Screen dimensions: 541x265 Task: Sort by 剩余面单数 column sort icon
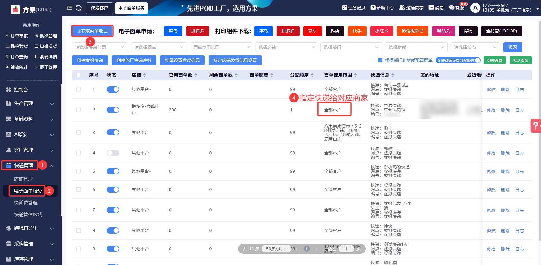pos(236,75)
